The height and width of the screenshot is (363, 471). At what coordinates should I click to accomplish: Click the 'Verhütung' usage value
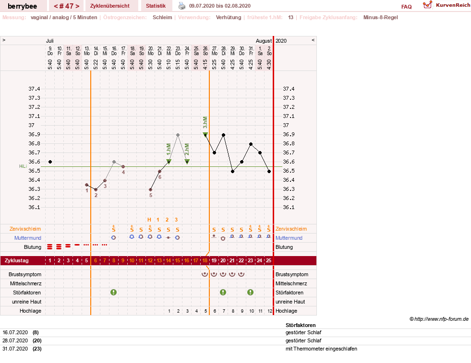tap(228, 17)
